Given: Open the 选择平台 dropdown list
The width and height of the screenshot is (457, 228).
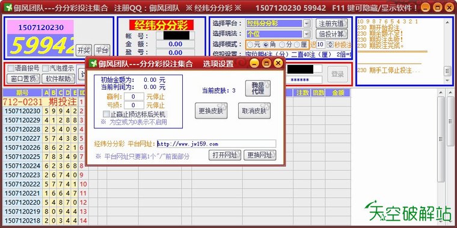Looking at the screenshot, I should click(307, 23).
